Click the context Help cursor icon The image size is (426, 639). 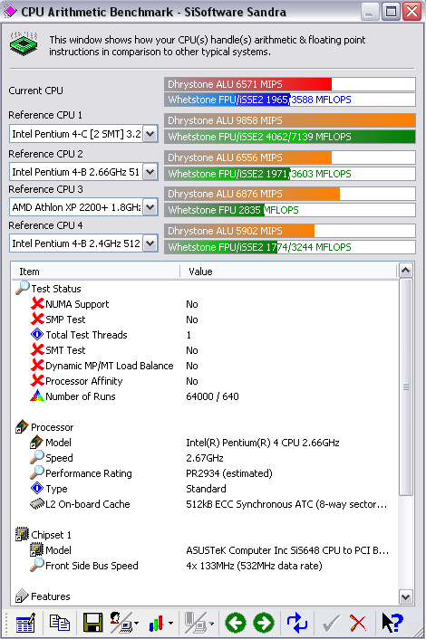[x=392, y=623]
